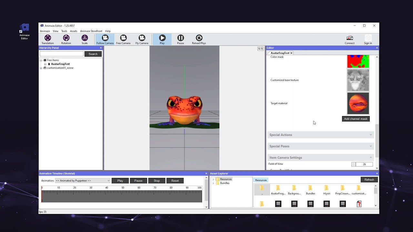The image size is (413, 232).
Task: Click the Pause toolbar icon
Action: [x=181, y=40]
